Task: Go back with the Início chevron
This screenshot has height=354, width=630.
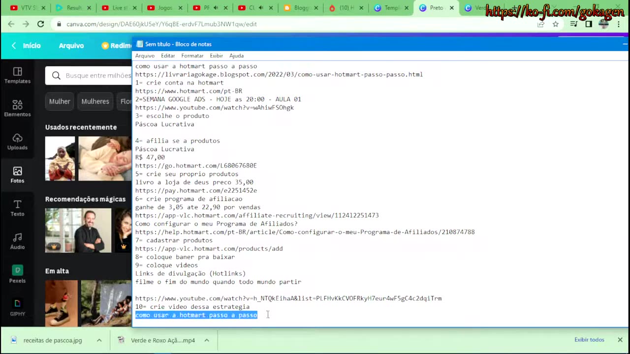Action: tap(14, 45)
